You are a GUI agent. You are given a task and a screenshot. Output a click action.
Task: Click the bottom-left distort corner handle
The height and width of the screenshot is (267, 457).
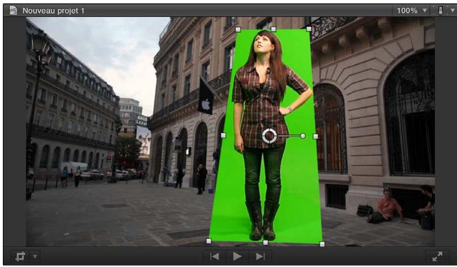click(209, 241)
